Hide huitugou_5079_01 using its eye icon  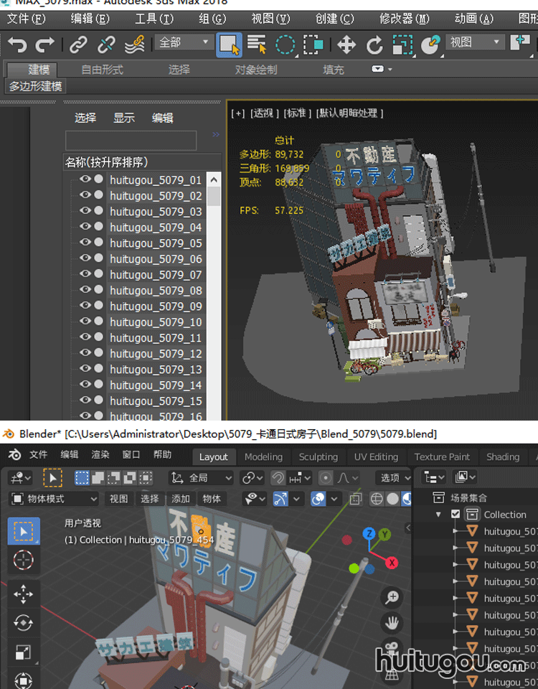(x=85, y=179)
